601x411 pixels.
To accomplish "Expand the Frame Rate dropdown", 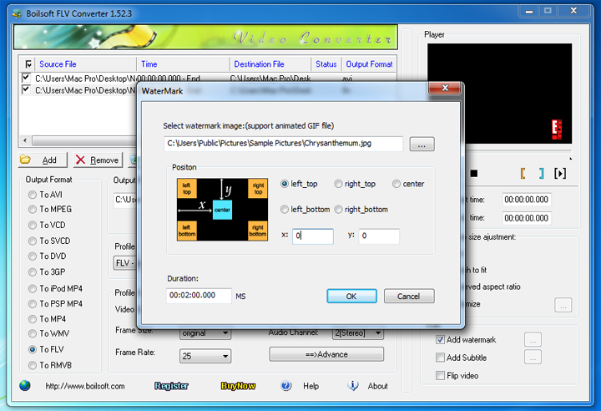I will point(205,356).
